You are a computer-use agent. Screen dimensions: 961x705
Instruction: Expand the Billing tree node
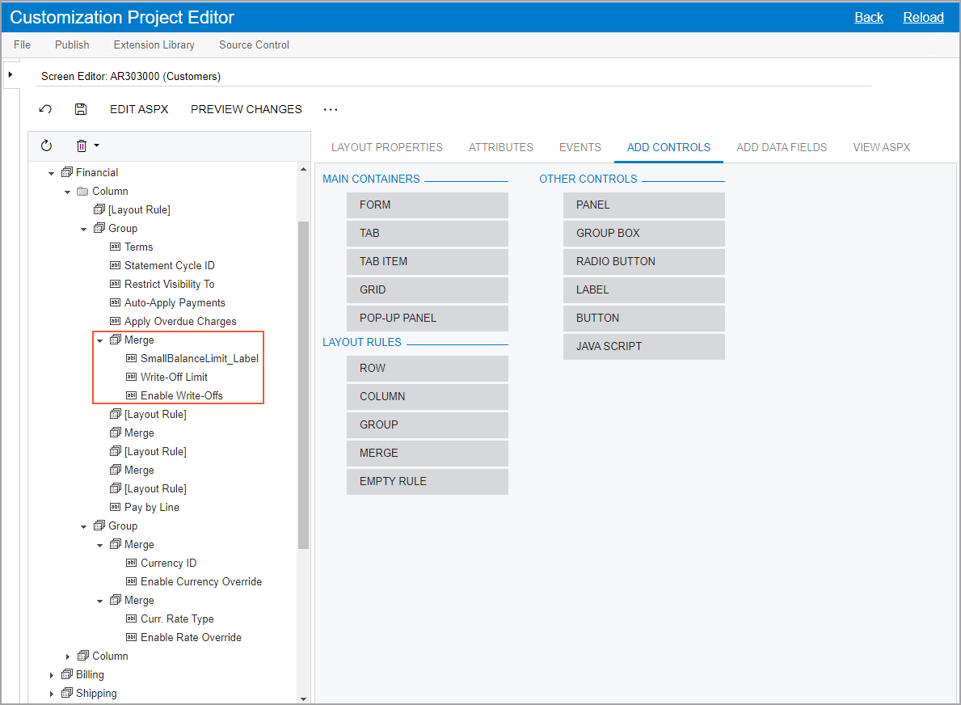[x=52, y=675]
